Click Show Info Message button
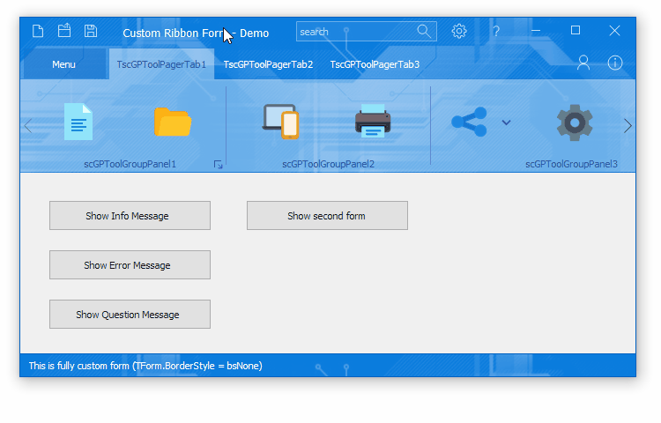Image resolution: width=661 pixels, height=423 pixels. (x=130, y=216)
